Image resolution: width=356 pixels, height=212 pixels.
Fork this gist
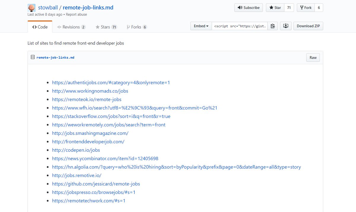pyautogui.click(x=306, y=8)
